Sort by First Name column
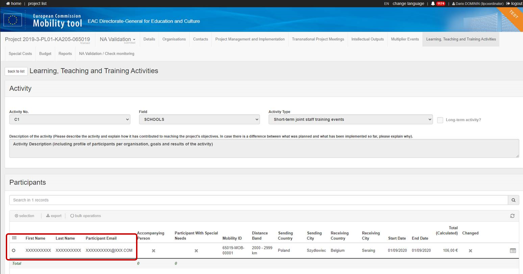The height and width of the screenshot is (274, 523). point(35,238)
